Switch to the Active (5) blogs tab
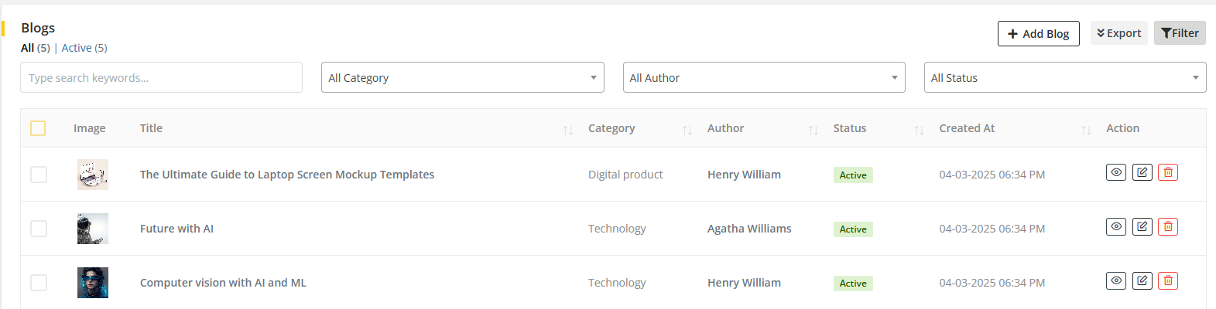 [x=84, y=48]
